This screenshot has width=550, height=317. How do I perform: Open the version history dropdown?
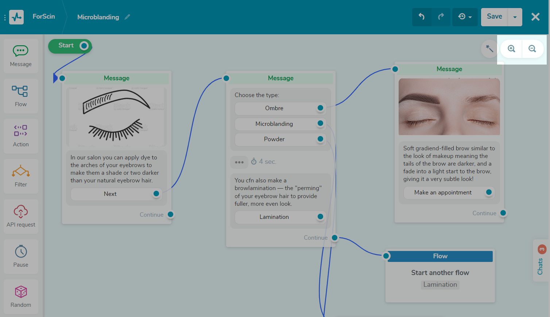click(465, 17)
